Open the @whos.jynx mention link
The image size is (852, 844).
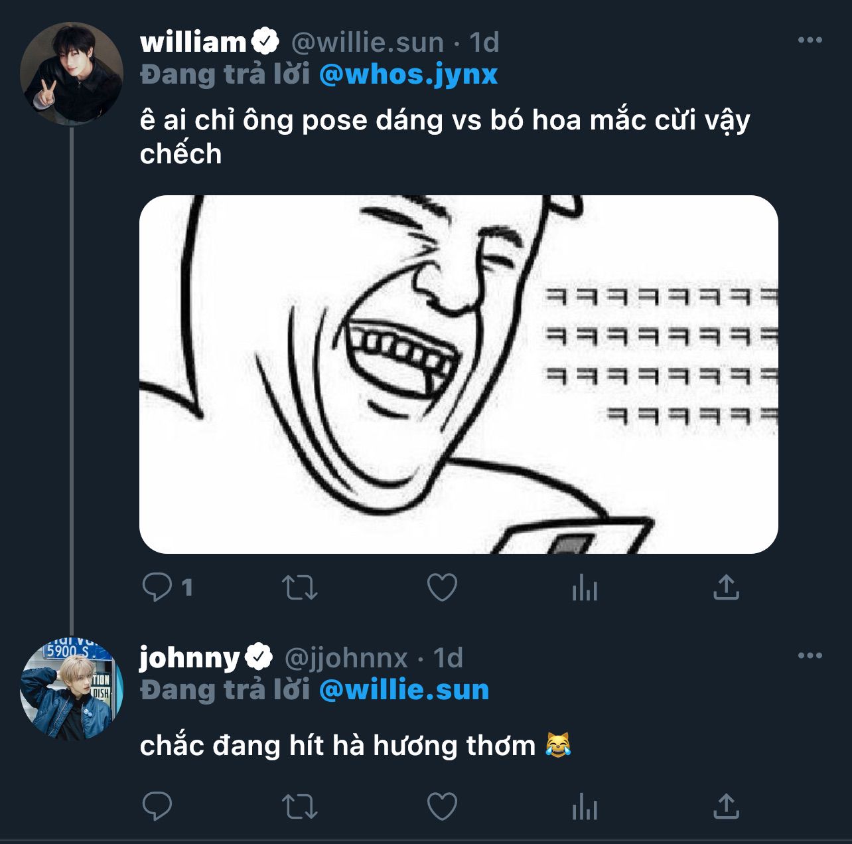tap(408, 74)
